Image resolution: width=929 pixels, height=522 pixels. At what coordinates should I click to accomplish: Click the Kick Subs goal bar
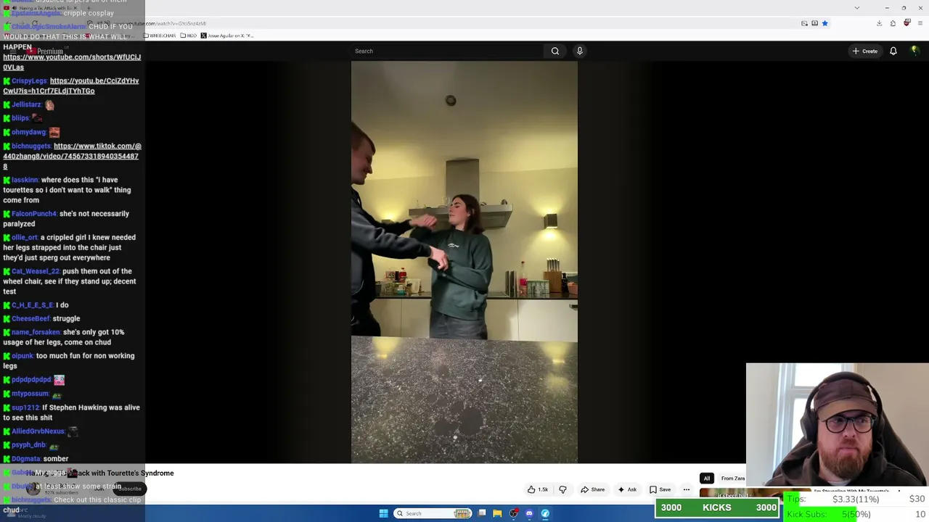(x=856, y=514)
